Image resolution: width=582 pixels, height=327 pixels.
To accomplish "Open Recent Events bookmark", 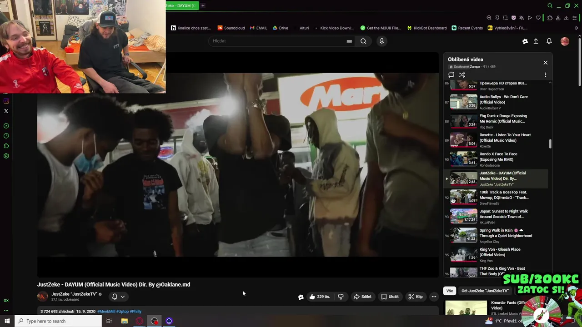I will point(467,28).
